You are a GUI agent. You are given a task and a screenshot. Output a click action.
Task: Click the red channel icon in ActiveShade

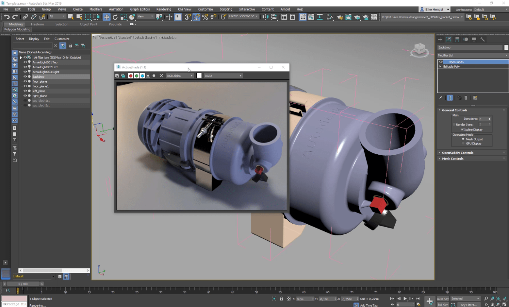[x=131, y=76]
